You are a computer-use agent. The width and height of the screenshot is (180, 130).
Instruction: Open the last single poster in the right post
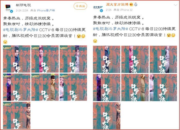coord(107,116)
